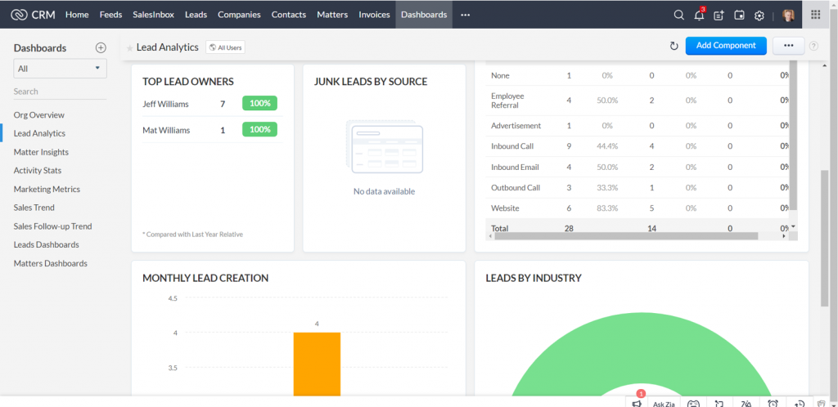
Task: Open the calendar icon in header
Action: click(739, 15)
